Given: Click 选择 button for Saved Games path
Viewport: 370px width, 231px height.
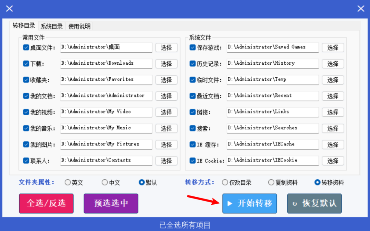Looking at the screenshot, I should click(333, 48).
